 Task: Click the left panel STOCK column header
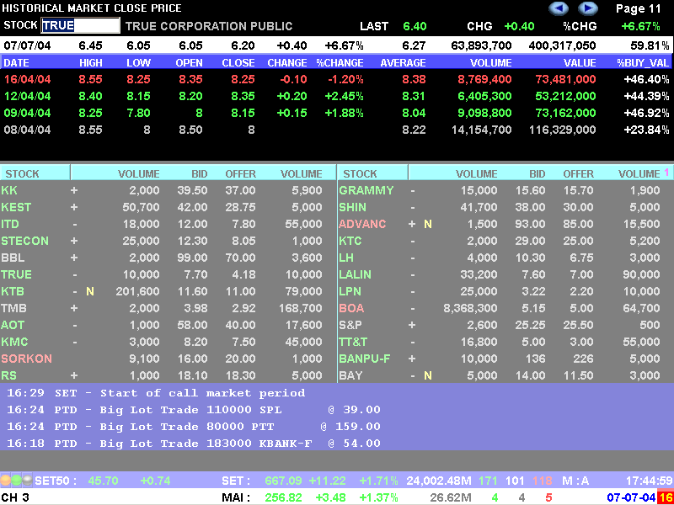pyautogui.click(x=23, y=174)
